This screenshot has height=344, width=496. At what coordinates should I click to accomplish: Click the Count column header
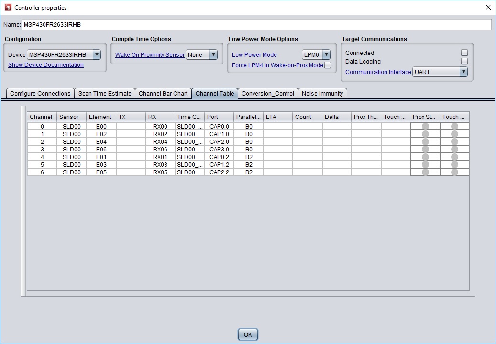[x=308, y=117]
